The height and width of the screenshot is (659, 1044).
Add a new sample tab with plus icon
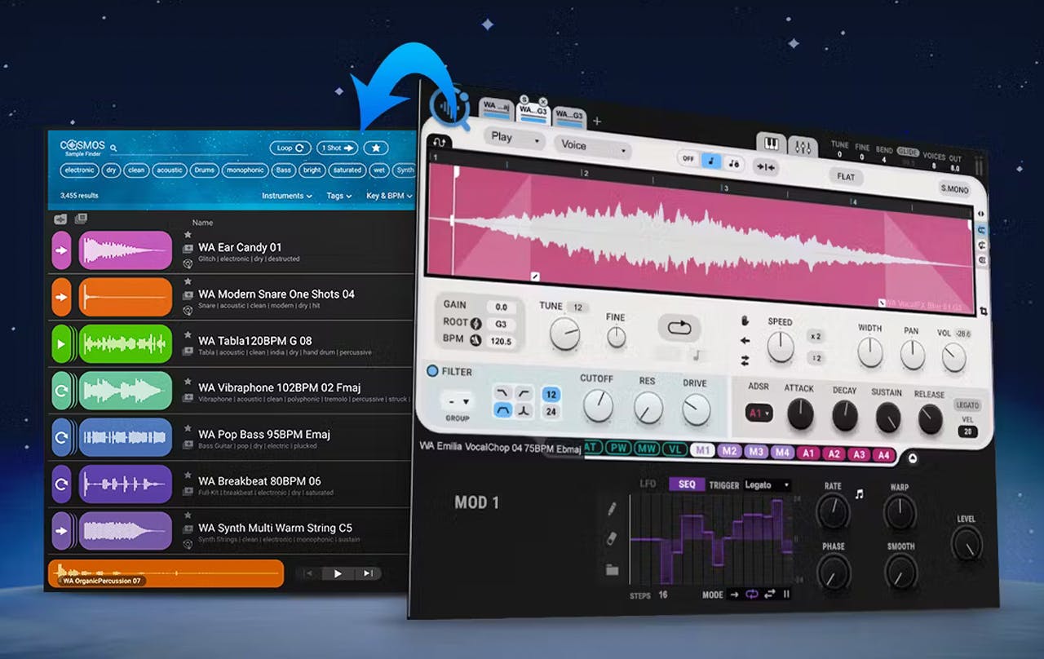(x=597, y=122)
